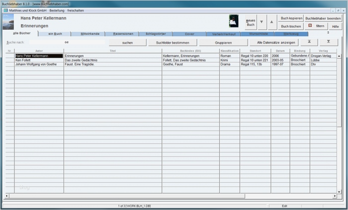This screenshot has width=348, height=210.
Task: Jump to first record arrow button
Action: click(x=309, y=42)
